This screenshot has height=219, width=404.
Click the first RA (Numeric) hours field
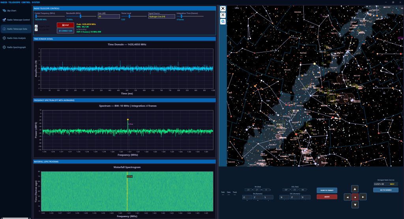pos(247,197)
